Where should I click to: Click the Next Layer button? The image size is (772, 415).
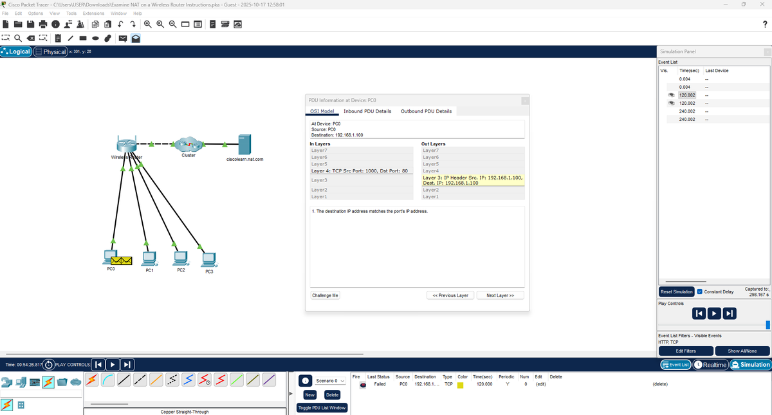(x=500, y=295)
